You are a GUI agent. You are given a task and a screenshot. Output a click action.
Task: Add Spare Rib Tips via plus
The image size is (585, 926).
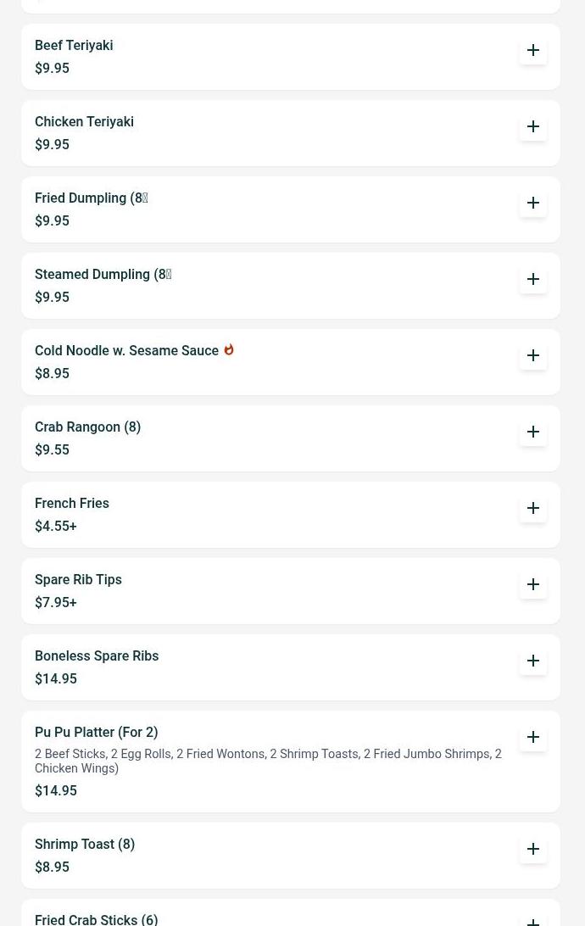pyautogui.click(x=533, y=584)
